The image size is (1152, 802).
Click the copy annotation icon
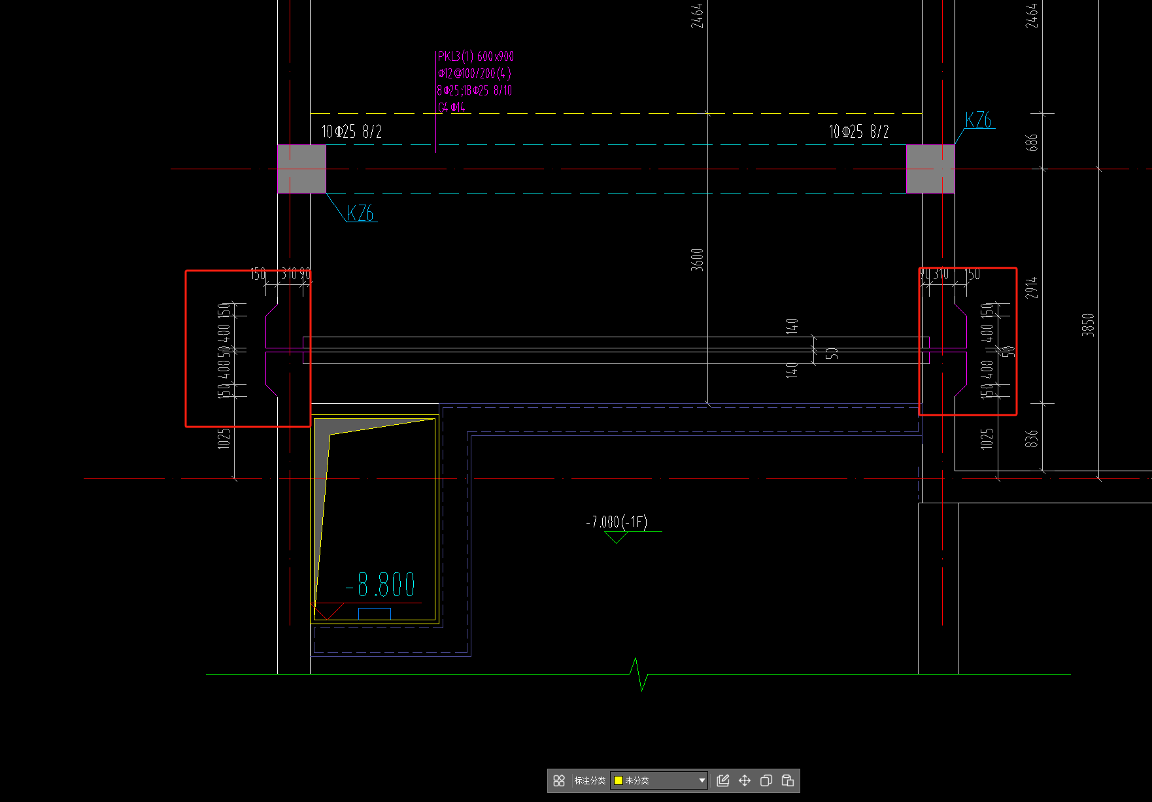tap(766, 780)
